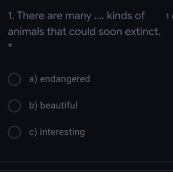Click the word 'interesting' in option c
173x172 pixels.
62,132
